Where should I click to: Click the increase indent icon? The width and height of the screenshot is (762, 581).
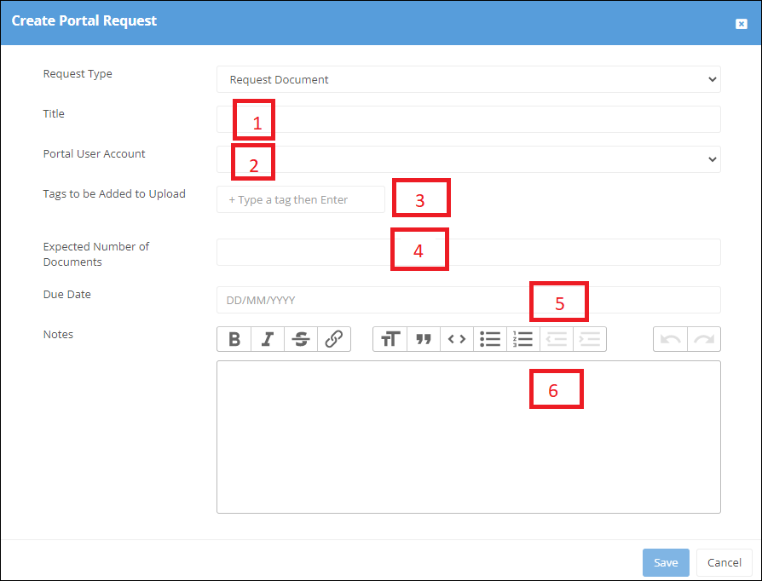click(590, 338)
